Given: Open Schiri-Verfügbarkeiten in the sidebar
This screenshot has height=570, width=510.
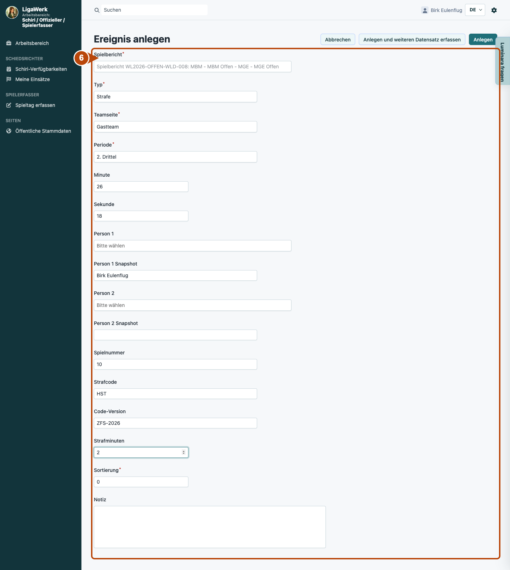Looking at the screenshot, I should 41,69.
